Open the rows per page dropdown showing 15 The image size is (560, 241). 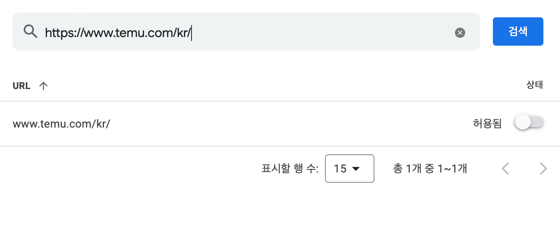(350, 169)
